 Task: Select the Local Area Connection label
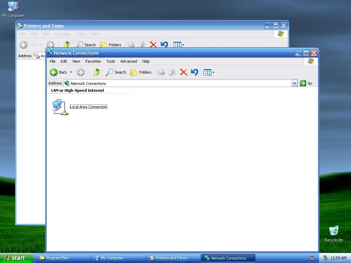(x=88, y=107)
